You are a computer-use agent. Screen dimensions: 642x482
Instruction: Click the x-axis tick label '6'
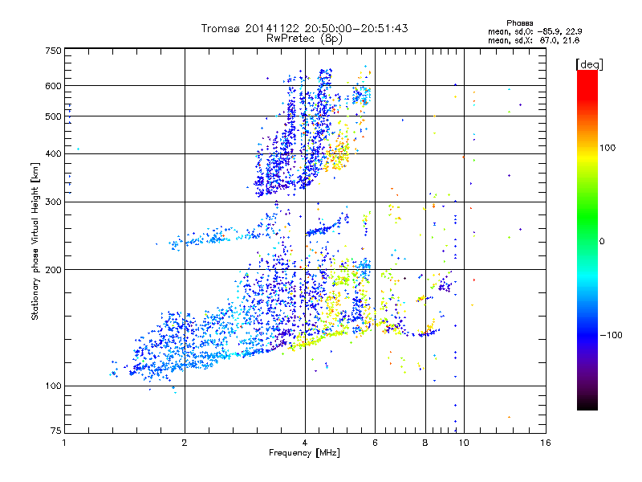pyautogui.click(x=375, y=443)
